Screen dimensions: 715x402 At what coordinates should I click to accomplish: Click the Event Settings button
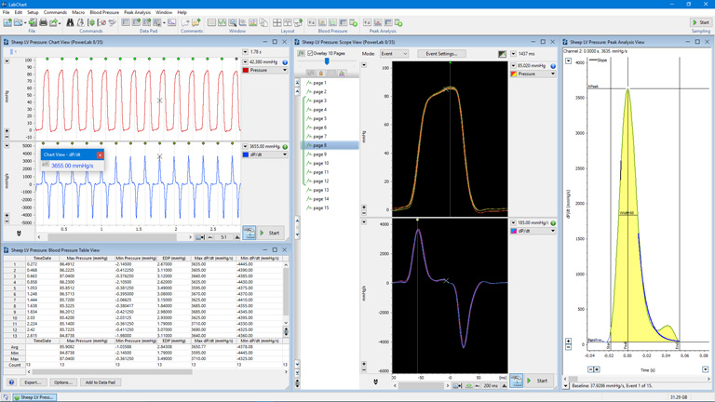pos(441,54)
